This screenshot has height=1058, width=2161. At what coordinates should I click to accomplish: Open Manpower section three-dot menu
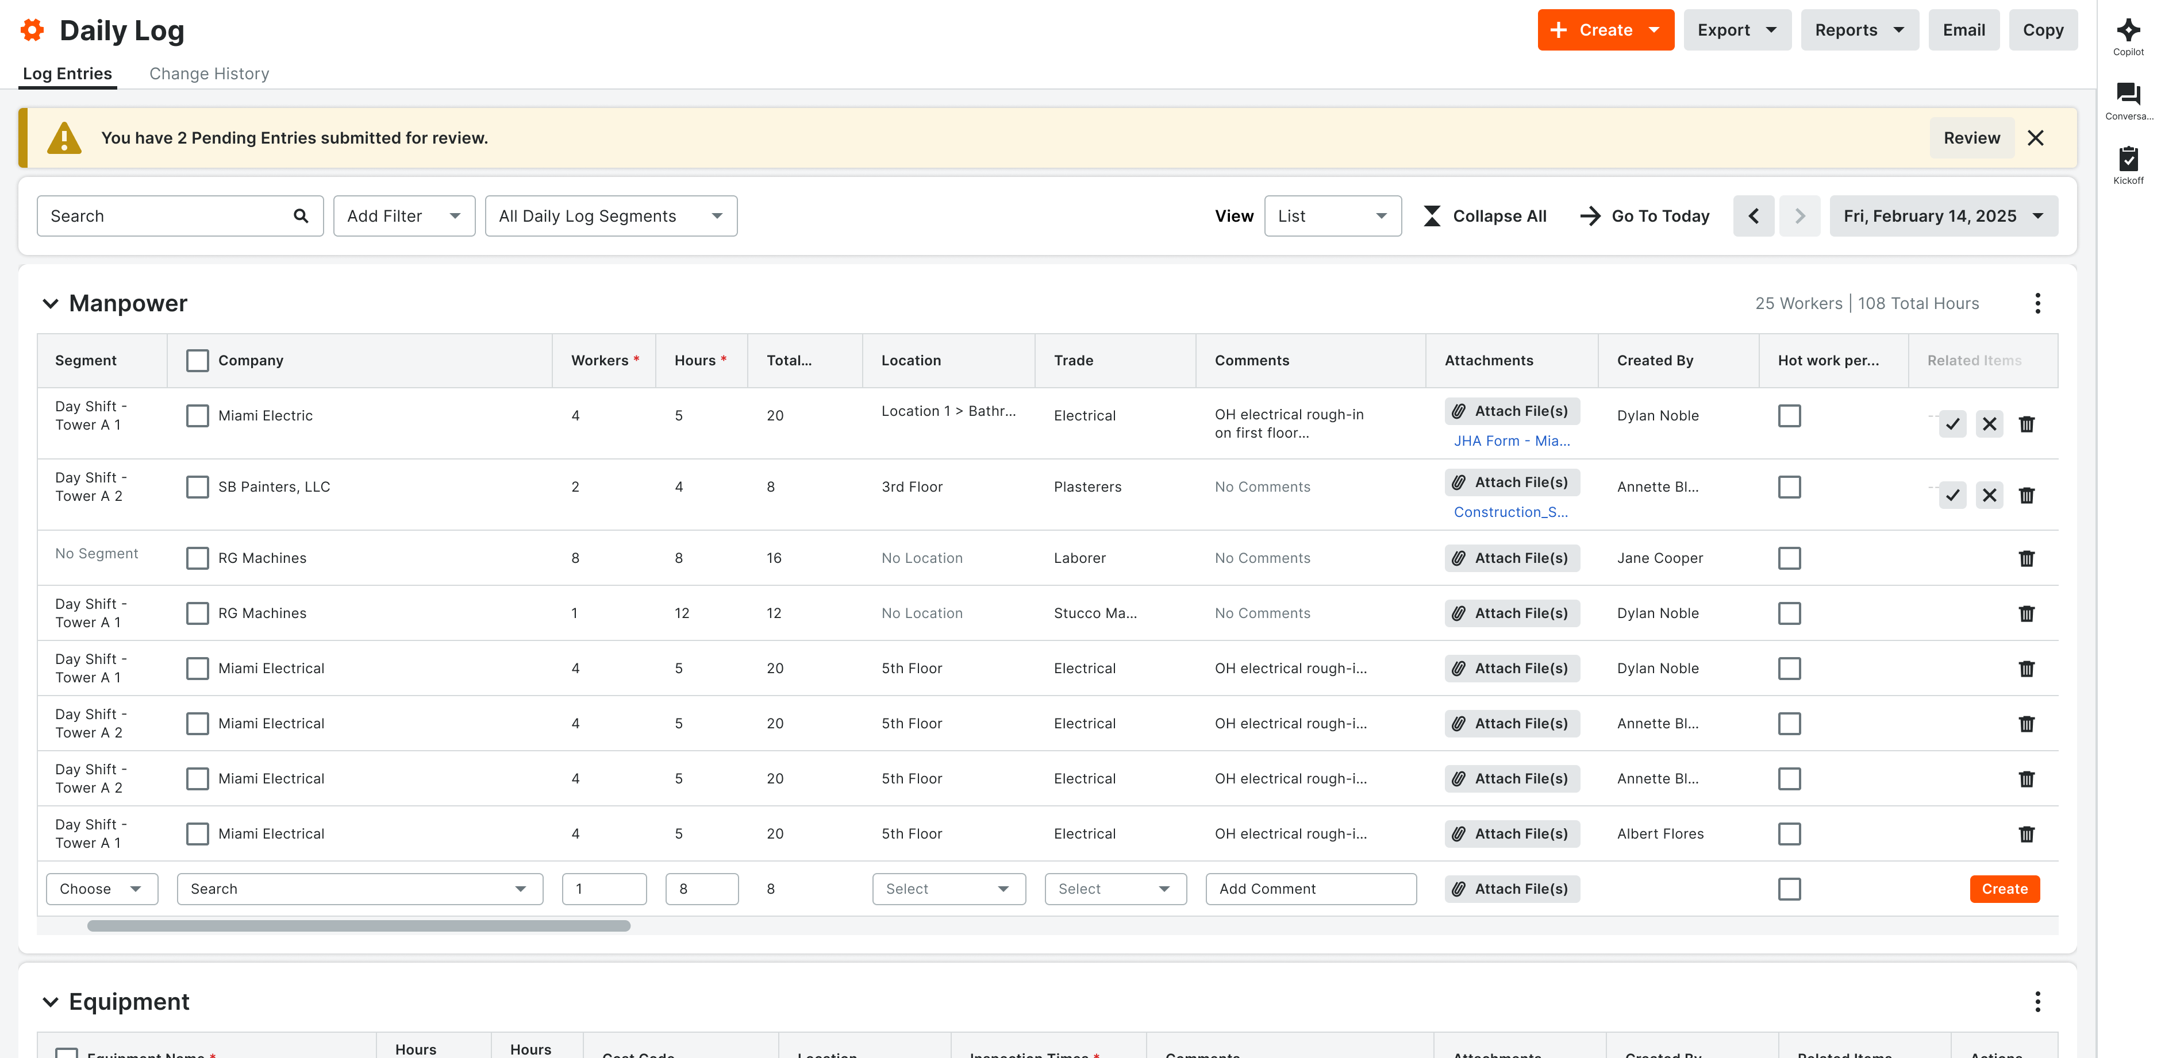2037,303
